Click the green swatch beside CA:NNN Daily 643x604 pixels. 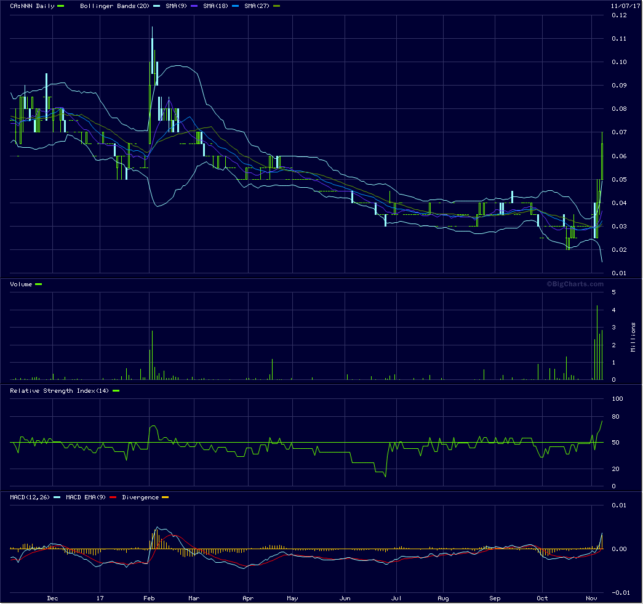(x=61, y=6)
